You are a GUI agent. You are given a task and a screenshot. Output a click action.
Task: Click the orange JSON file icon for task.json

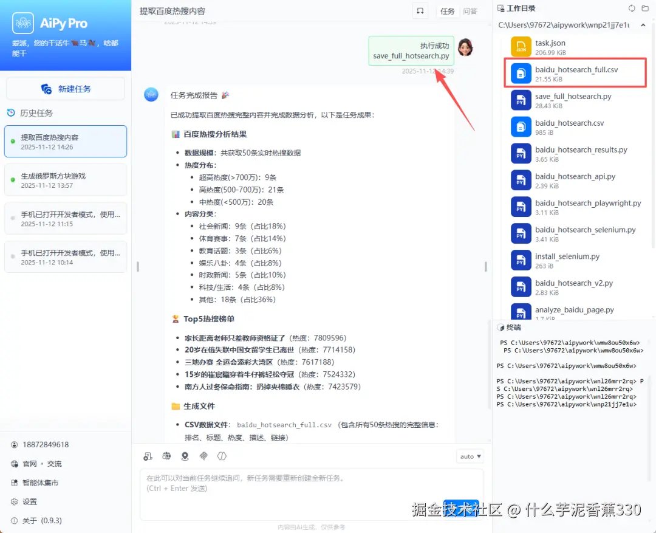pyautogui.click(x=521, y=47)
